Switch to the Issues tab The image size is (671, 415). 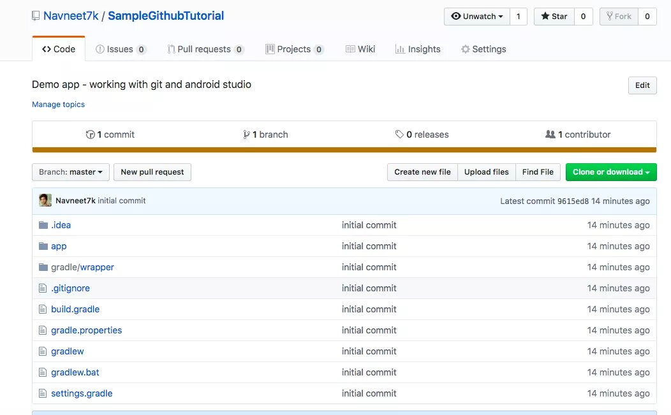[x=121, y=49]
